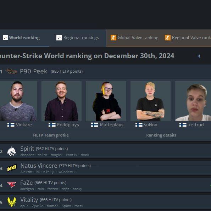Click the 779 HLTV points text
This screenshot has height=211, width=211.
coord(75,166)
